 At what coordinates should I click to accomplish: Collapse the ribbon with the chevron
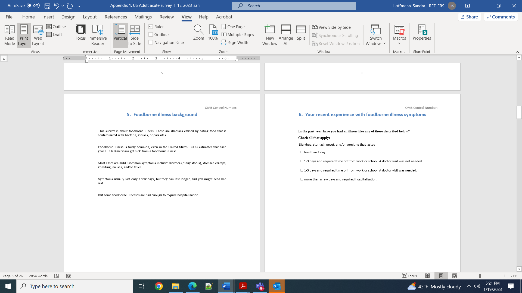(x=517, y=52)
